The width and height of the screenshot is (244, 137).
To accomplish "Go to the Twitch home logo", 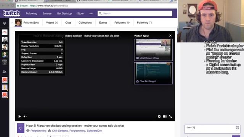I will tap(11, 13).
